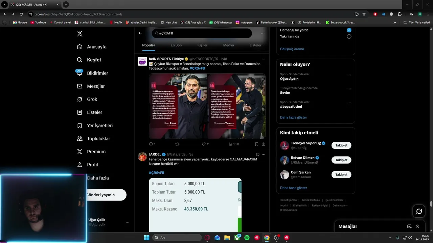
Task: Open Grok action on JARDEL post
Action: click(x=257, y=154)
